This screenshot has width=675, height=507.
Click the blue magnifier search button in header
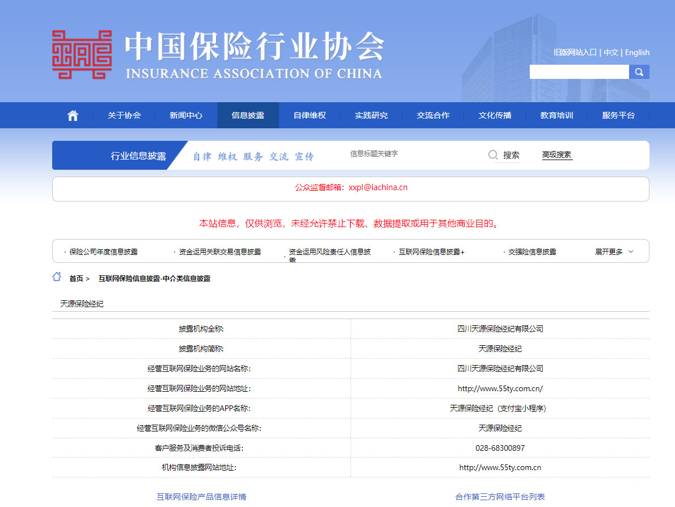pos(639,72)
